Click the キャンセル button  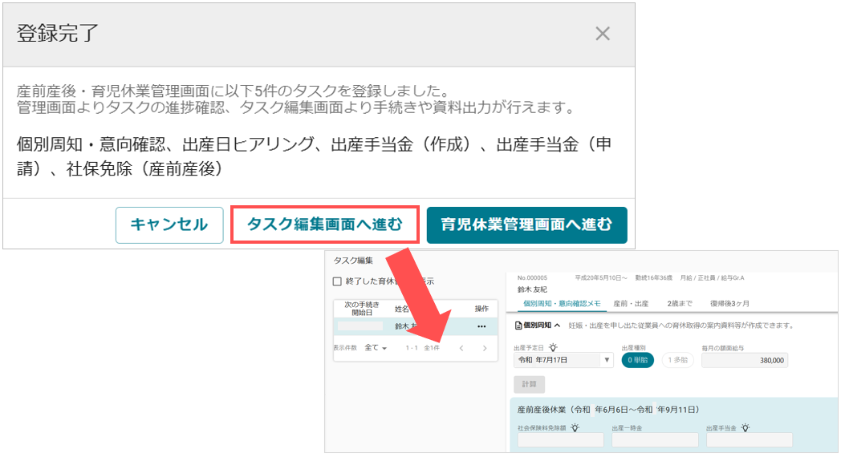[x=169, y=225]
